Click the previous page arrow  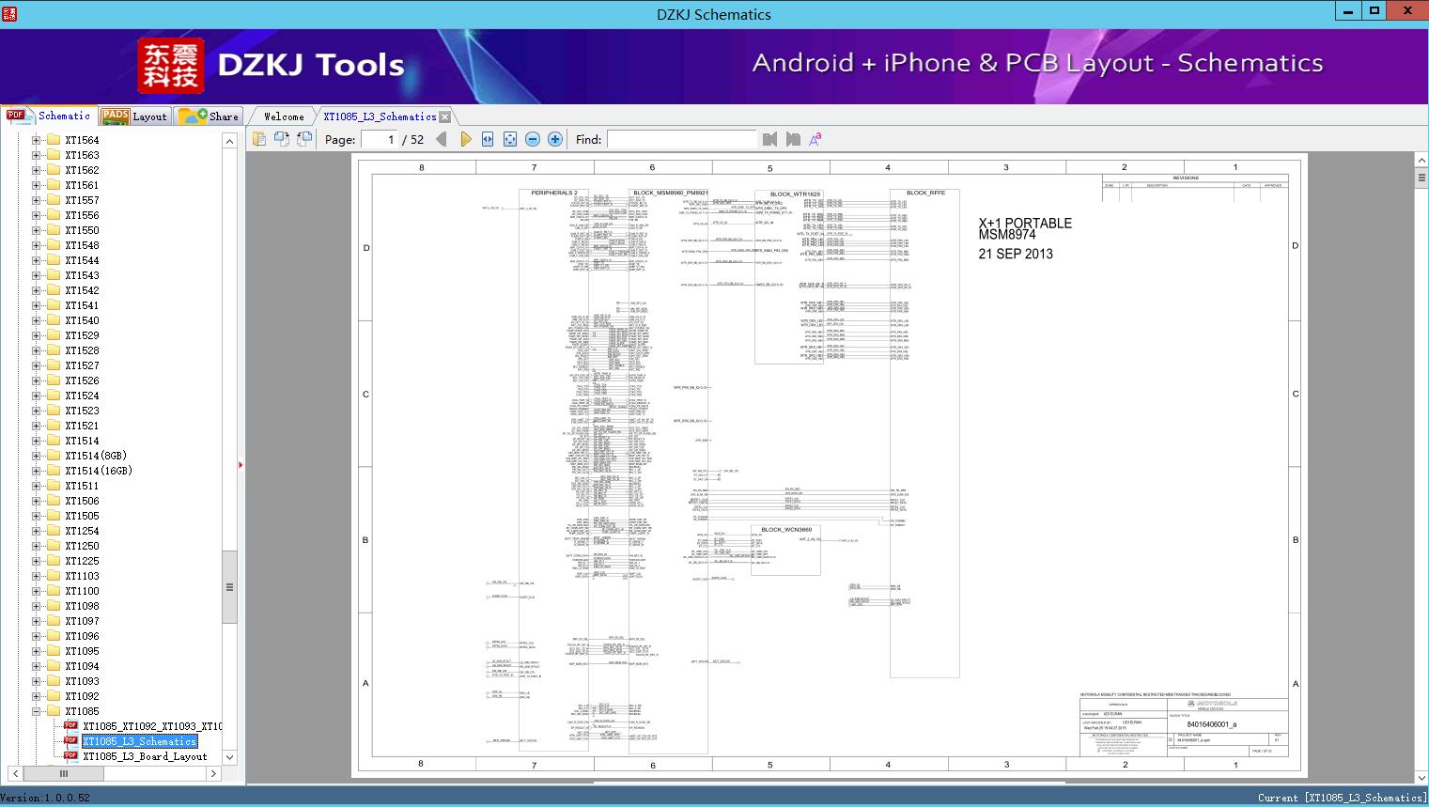tap(441, 139)
